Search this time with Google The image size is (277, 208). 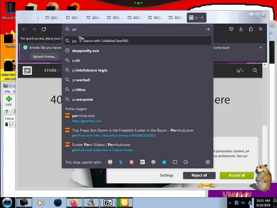coord(110,162)
